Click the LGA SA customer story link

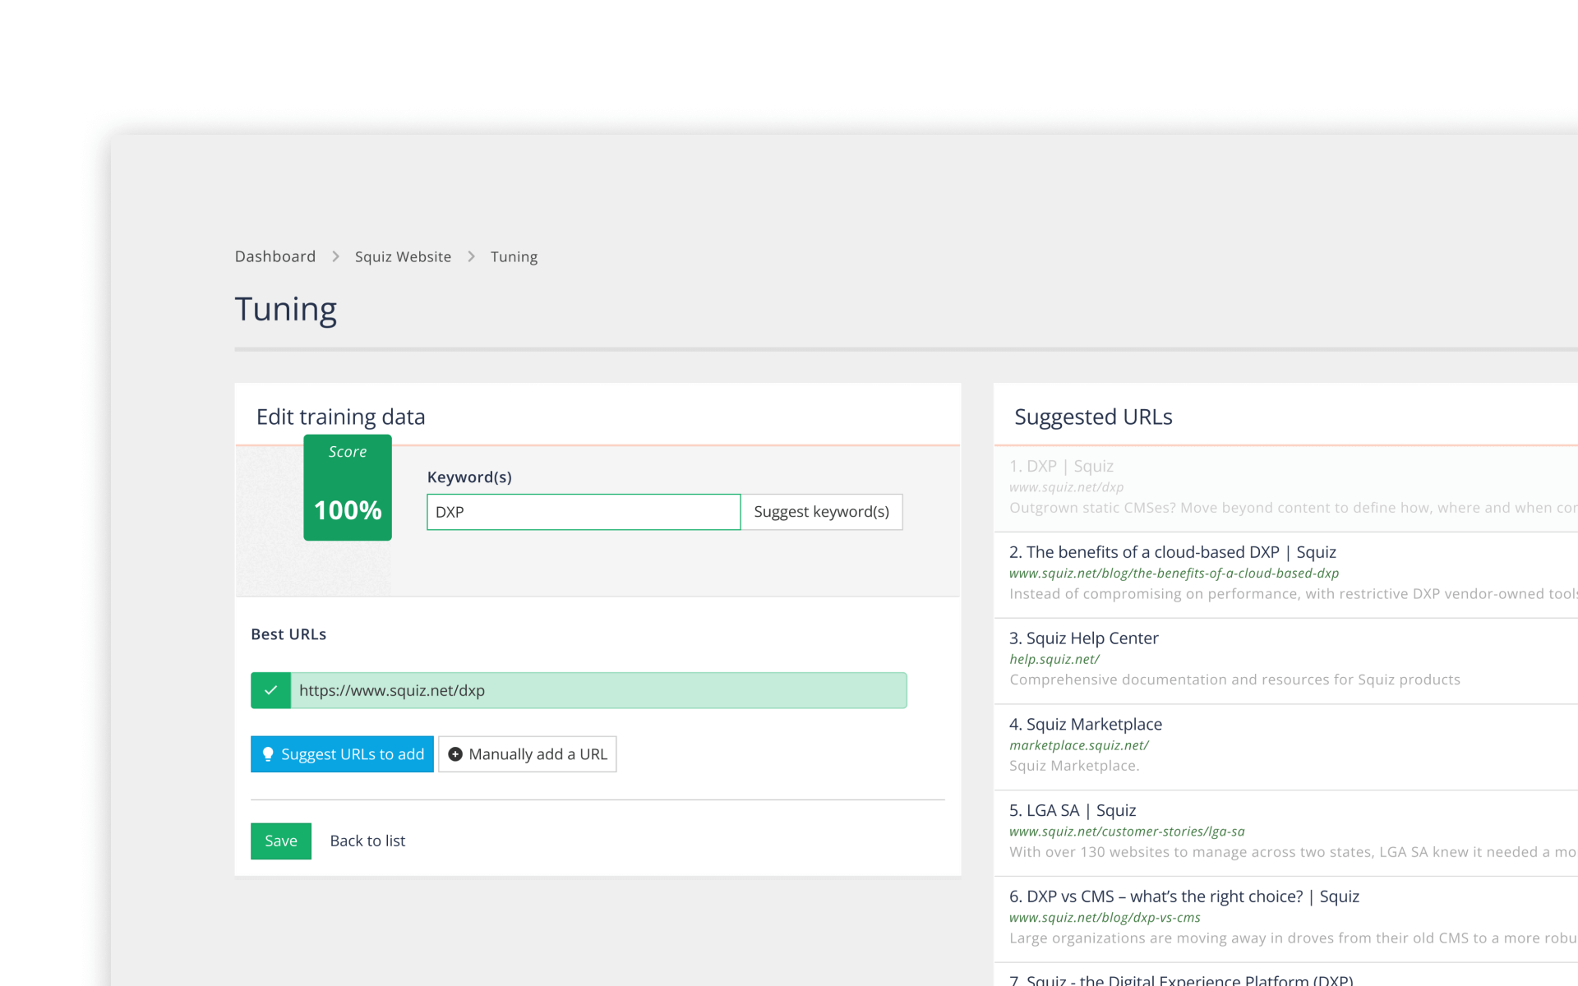[x=1072, y=810]
